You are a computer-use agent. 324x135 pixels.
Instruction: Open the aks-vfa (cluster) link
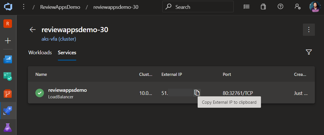59,39
